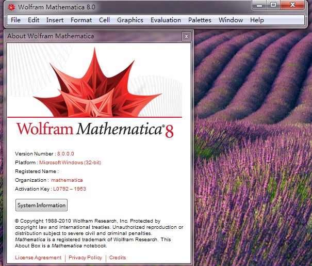The image size is (312, 266).
Task: Open the Insert menu
Action: coord(55,20)
